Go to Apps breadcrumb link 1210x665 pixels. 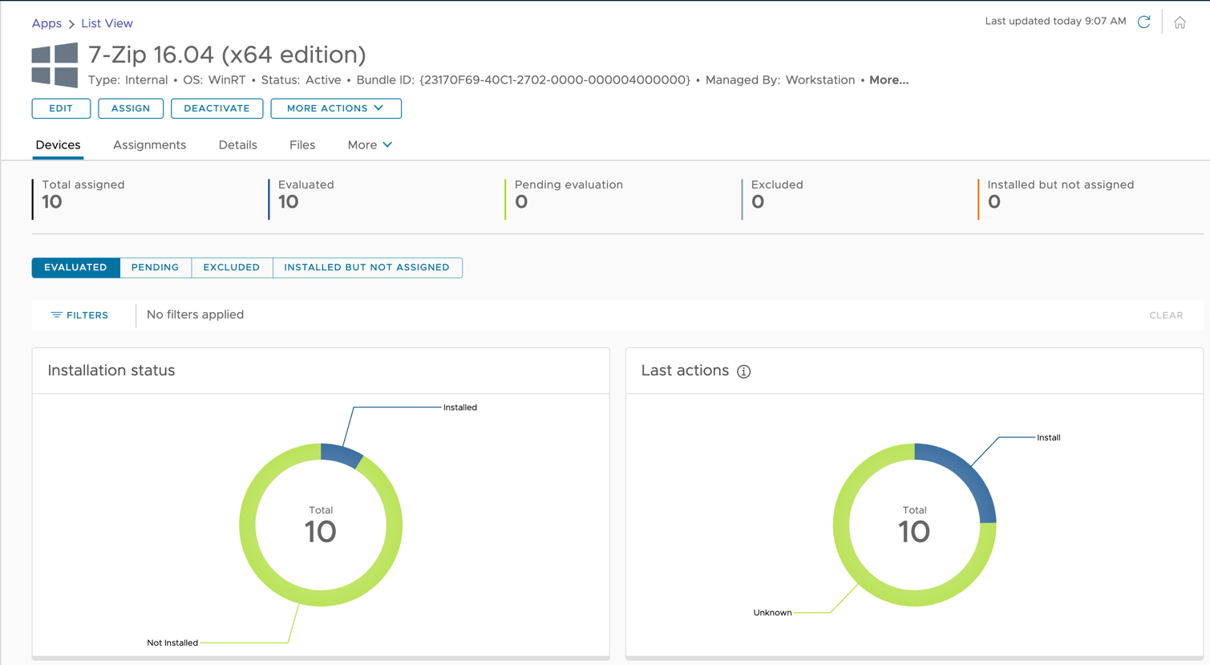[x=47, y=23]
